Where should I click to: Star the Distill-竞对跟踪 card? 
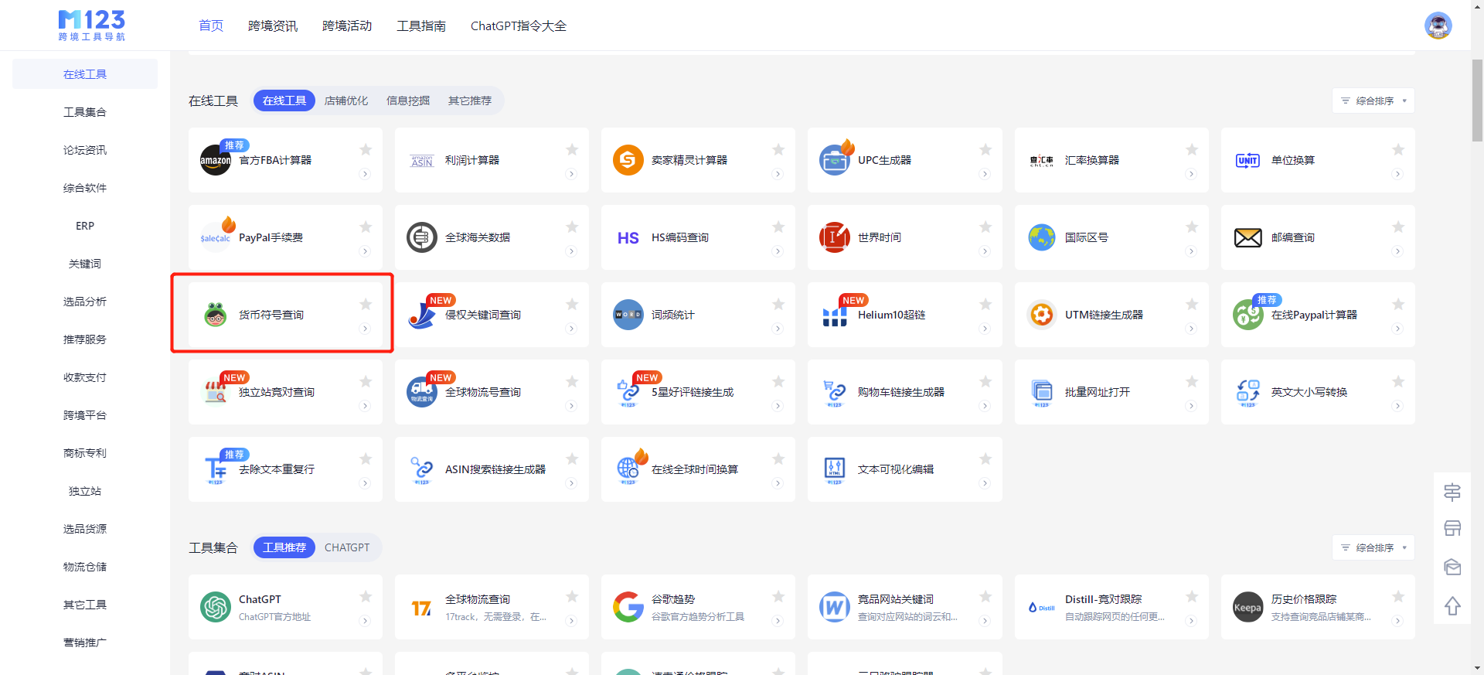[1192, 596]
